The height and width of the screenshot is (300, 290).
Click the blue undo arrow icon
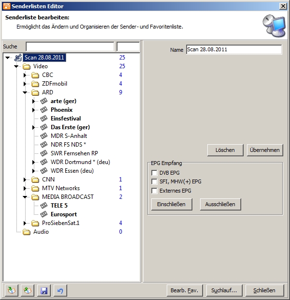click(60, 290)
